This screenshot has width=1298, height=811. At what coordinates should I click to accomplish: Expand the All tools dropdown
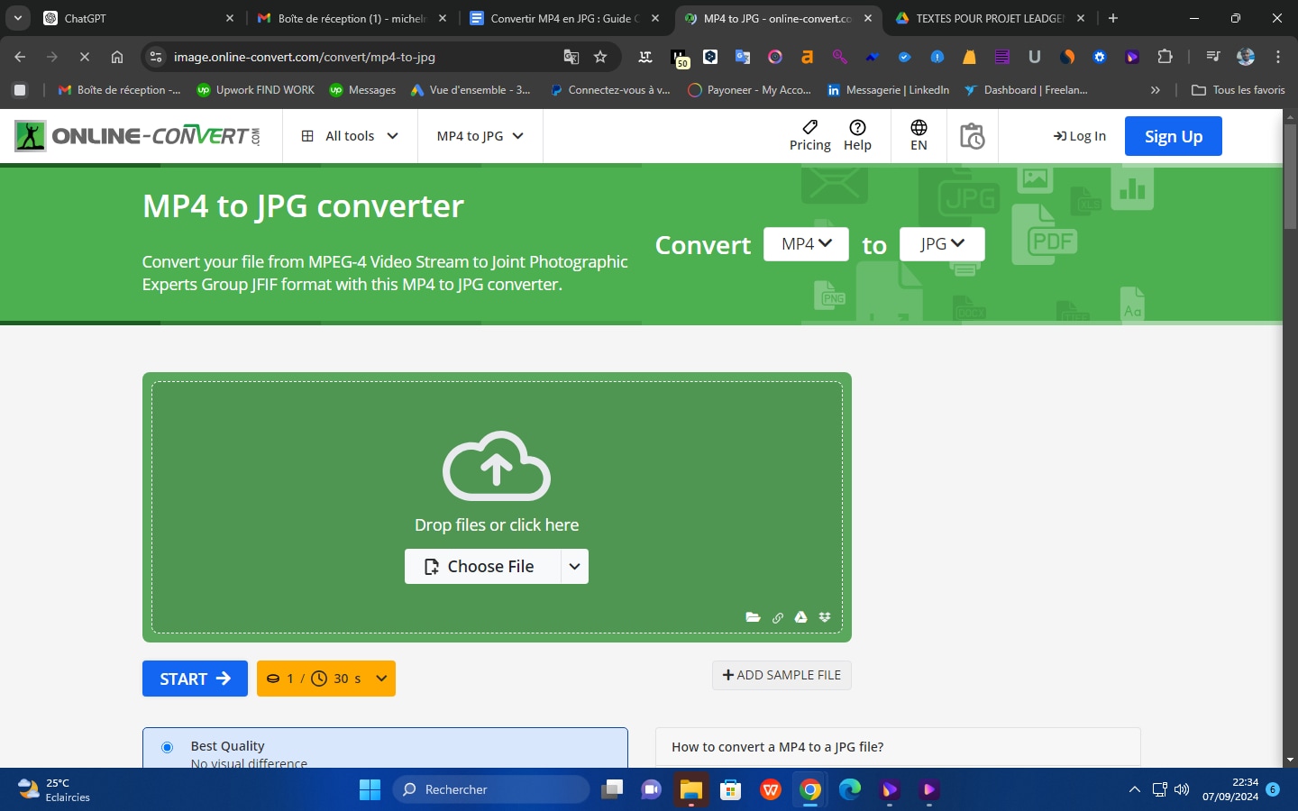pyautogui.click(x=350, y=136)
